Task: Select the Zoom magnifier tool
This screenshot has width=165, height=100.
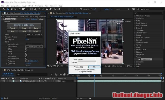Action: pyautogui.click(x=15, y=9)
